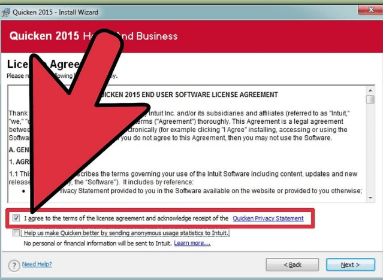
Task: Open the Learn more link
Action: click(192, 243)
